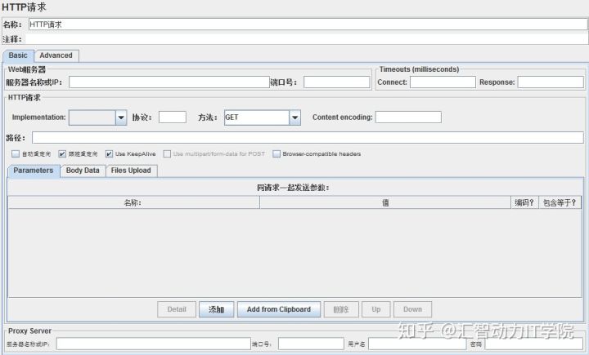This screenshot has width=589, height=355.
Task: Enable Browser-compatible headers checkbox
Action: click(277, 153)
